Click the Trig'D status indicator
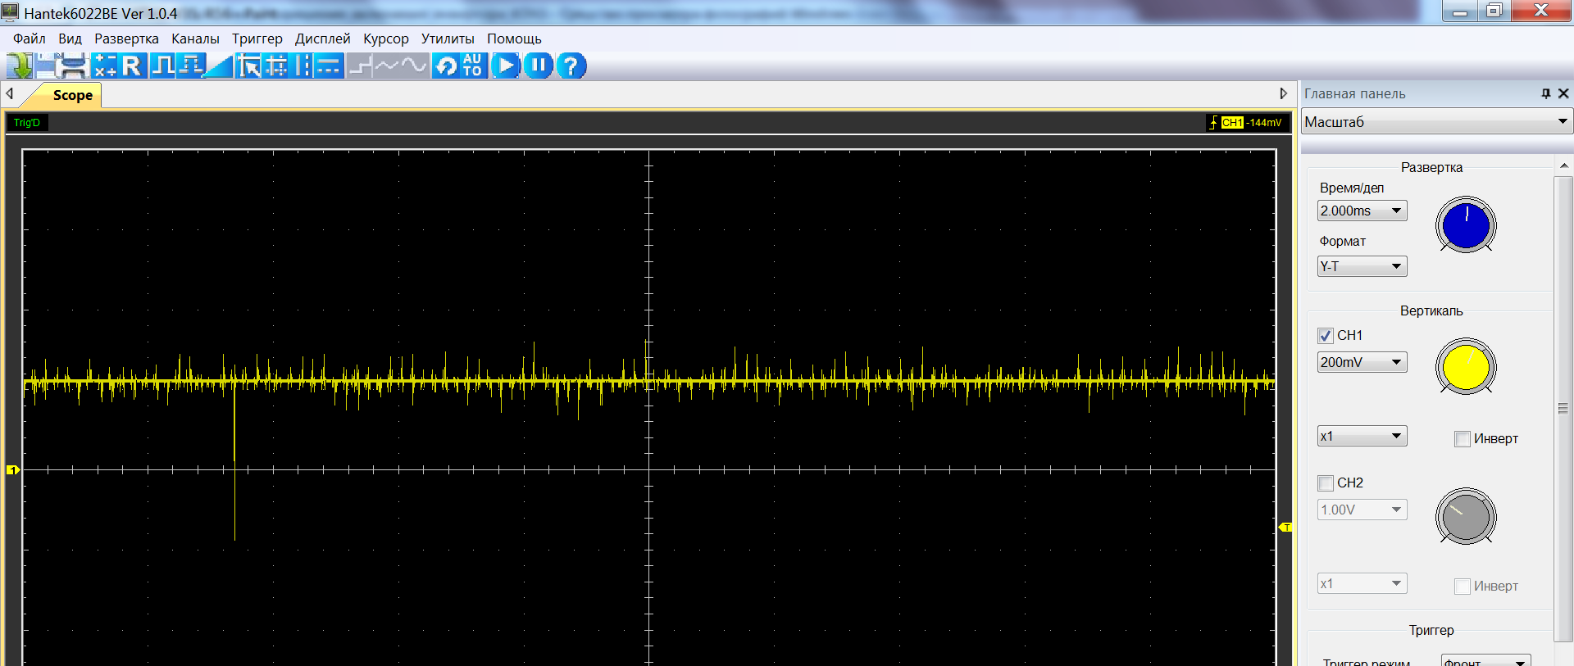This screenshot has width=1574, height=666. [x=27, y=123]
